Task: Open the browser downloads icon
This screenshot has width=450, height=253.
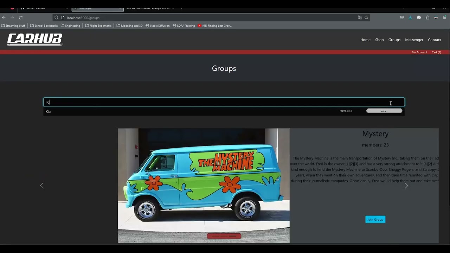Action: point(410,18)
